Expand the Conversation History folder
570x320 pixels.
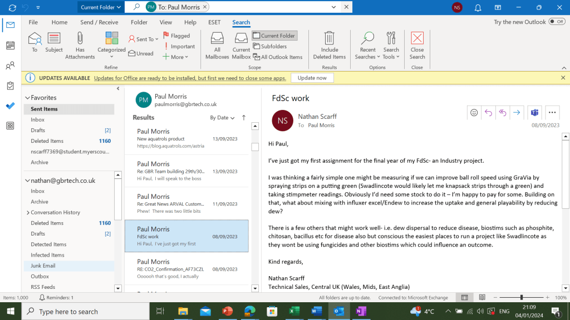pyautogui.click(x=28, y=212)
